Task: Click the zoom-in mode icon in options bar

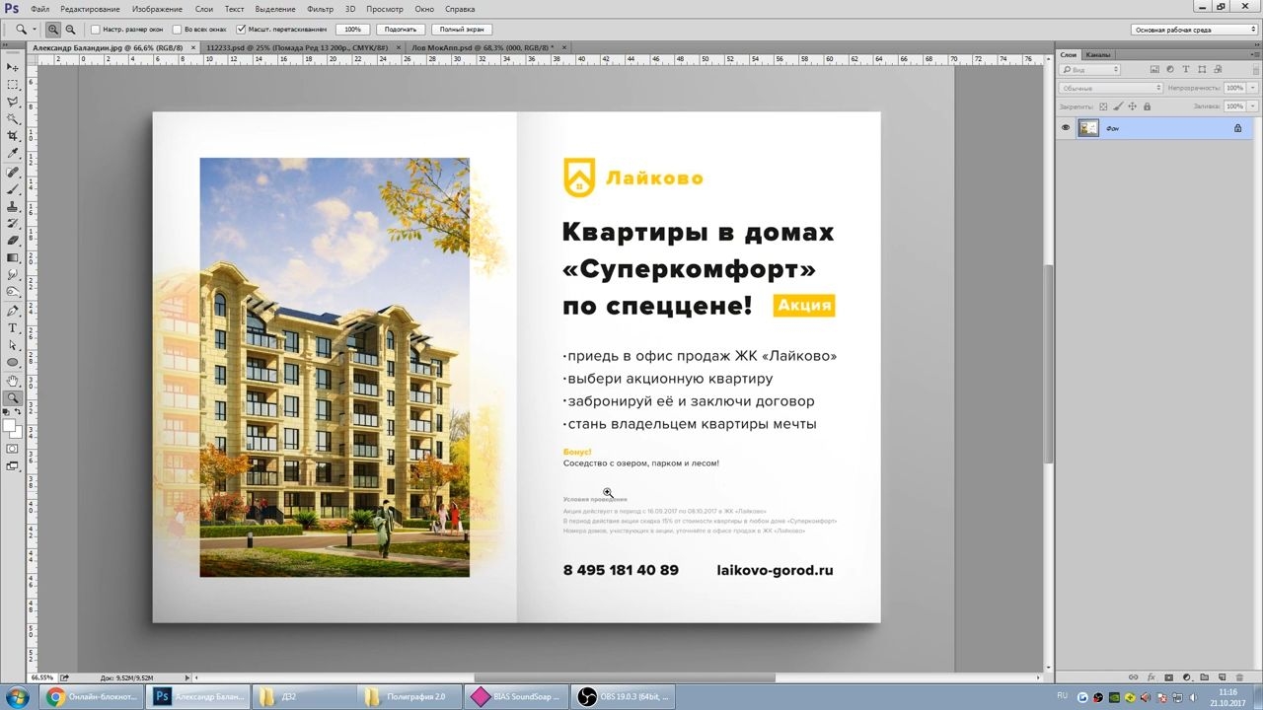Action: [53, 30]
